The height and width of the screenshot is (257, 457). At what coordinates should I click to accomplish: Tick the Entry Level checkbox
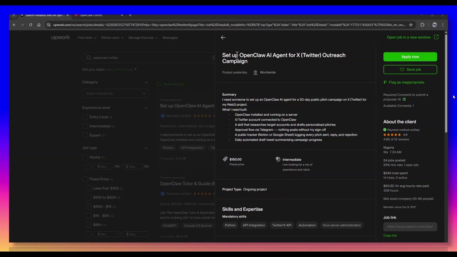tap(85, 117)
